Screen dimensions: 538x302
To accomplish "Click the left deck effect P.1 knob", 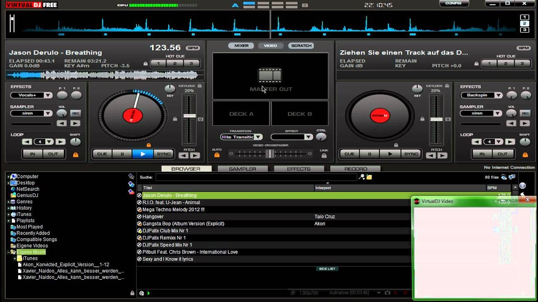I will [x=62, y=95].
